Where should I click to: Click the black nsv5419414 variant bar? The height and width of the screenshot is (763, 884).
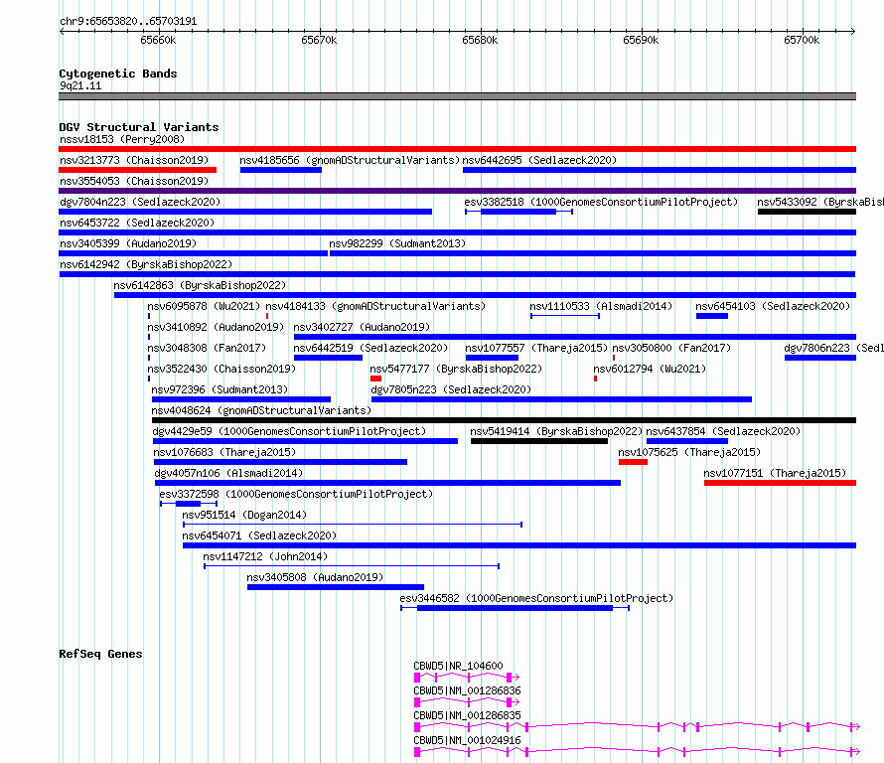click(x=539, y=441)
